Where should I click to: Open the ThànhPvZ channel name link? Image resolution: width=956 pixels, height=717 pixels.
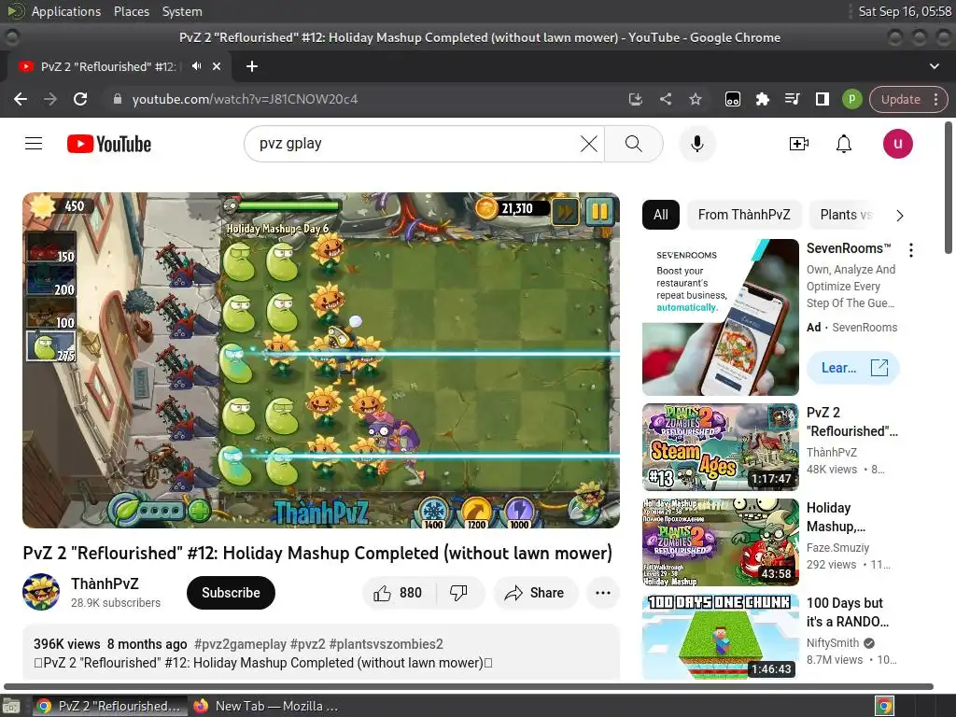(x=105, y=583)
